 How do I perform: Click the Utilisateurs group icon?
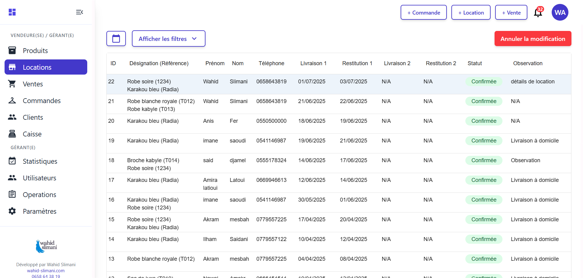(x=12, y=178)
